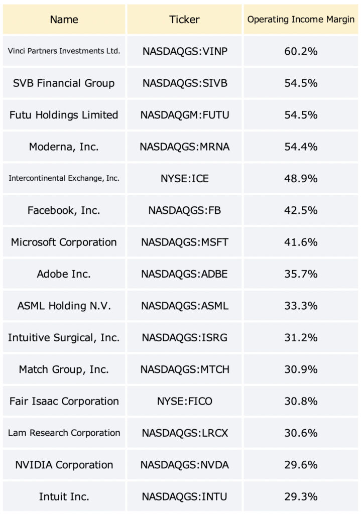Select the SVB Financial Group name cell
Viewport: 361px width, 514px height.
click(x=64, y=83)
